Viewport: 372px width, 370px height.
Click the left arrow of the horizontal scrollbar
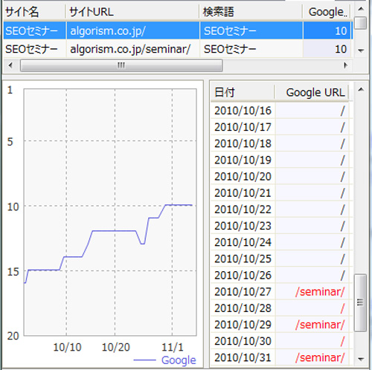(10, 65)
